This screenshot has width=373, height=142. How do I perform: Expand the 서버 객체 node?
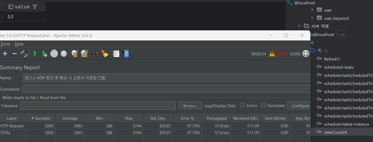(x=299, y=26)
